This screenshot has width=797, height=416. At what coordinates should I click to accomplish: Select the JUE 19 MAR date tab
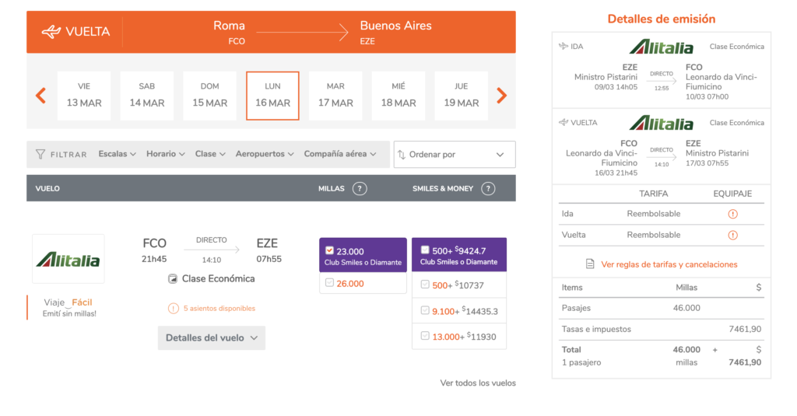click(461, 96)
